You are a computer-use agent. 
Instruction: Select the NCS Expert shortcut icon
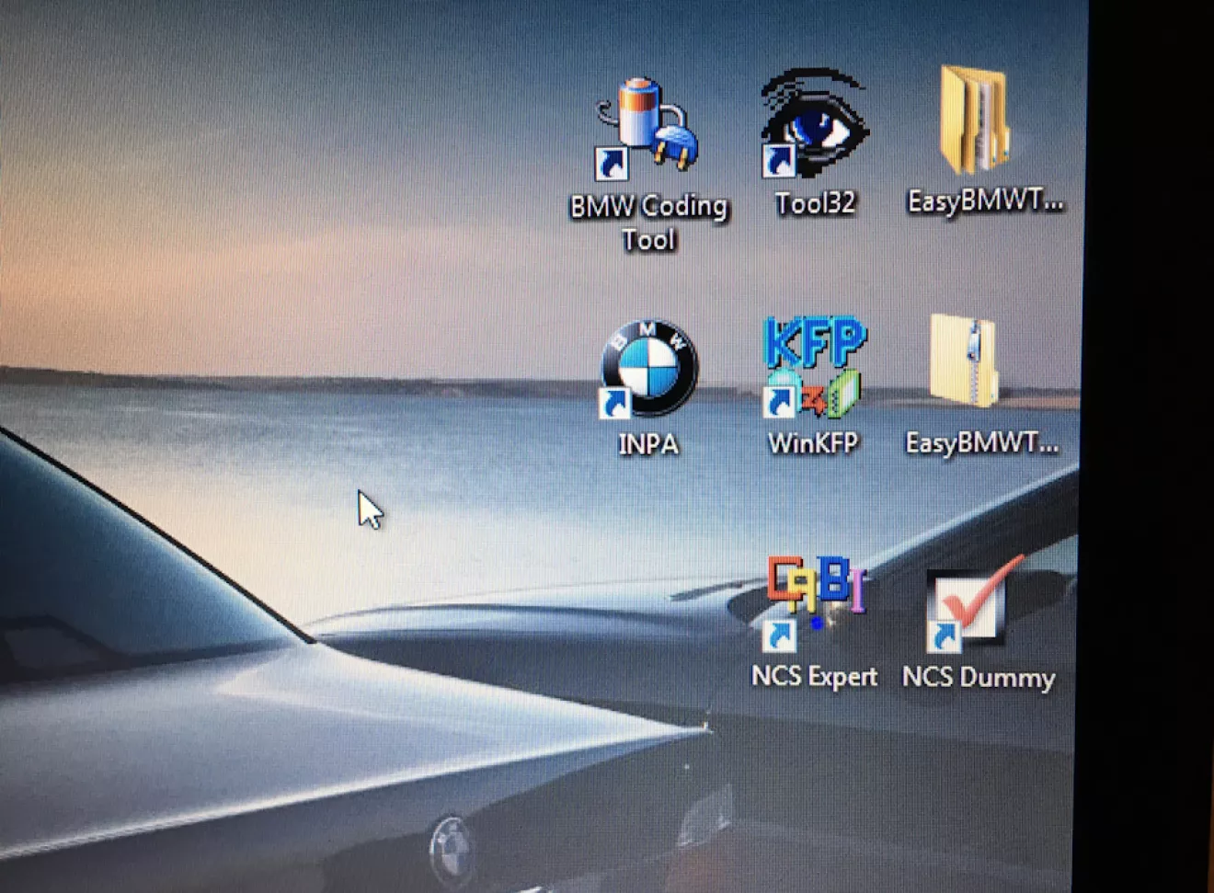pos(816,604)
